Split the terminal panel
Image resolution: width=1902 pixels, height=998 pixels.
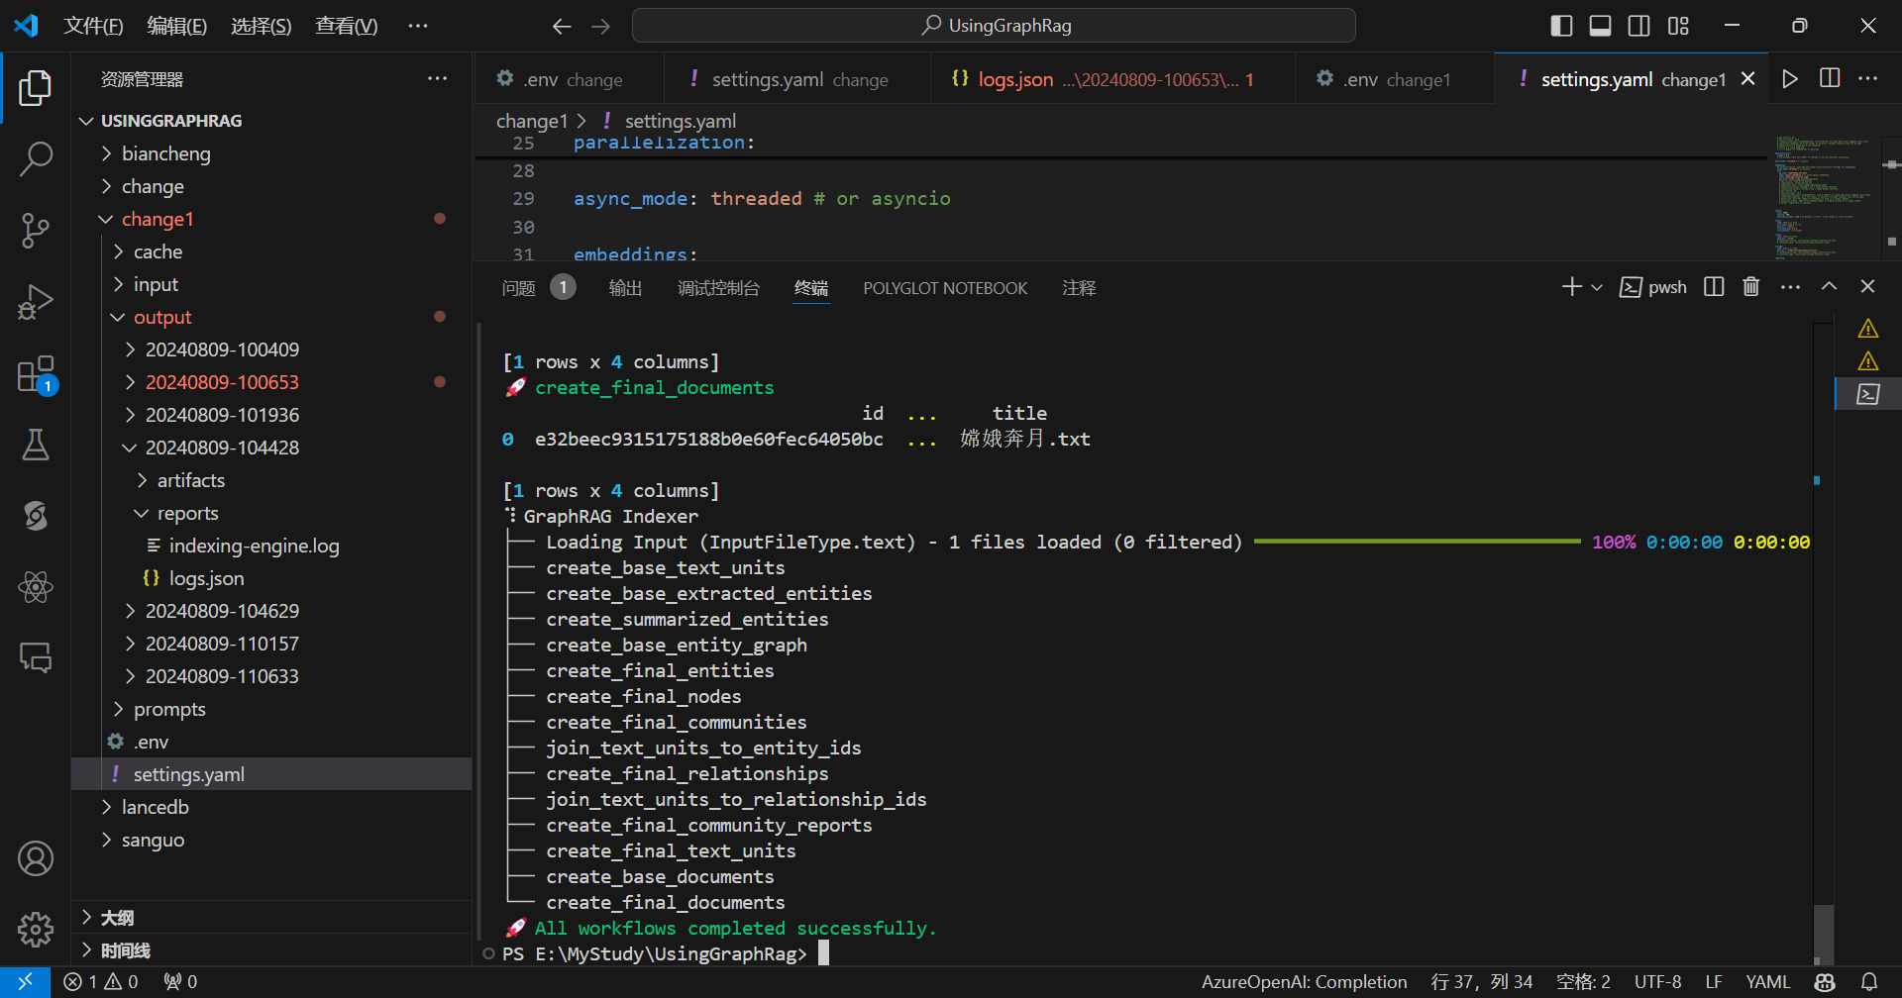pos(1714,287)
